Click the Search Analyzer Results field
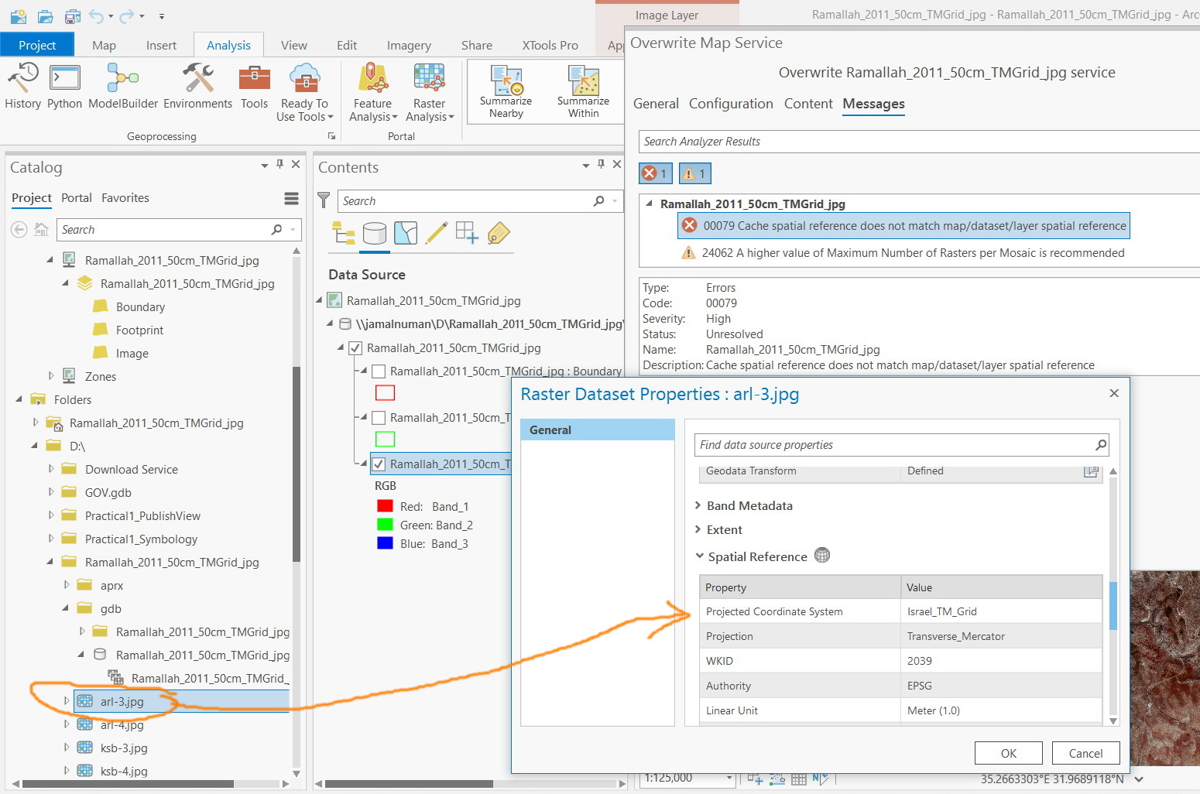Viewport: 1200px width, 794px height. pos(919,142)
